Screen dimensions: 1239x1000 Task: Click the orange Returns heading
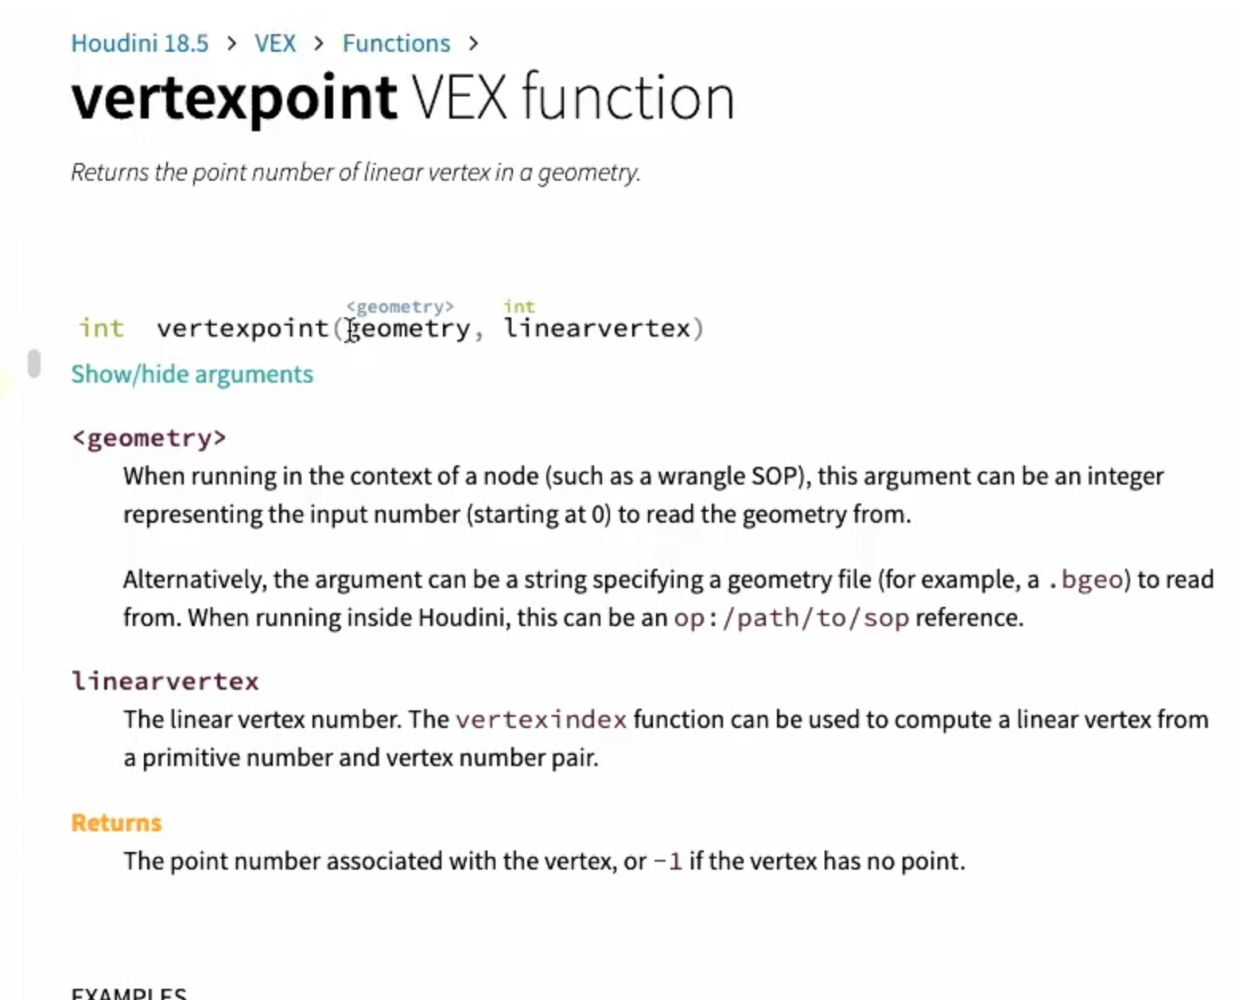(x=116, y=823)
